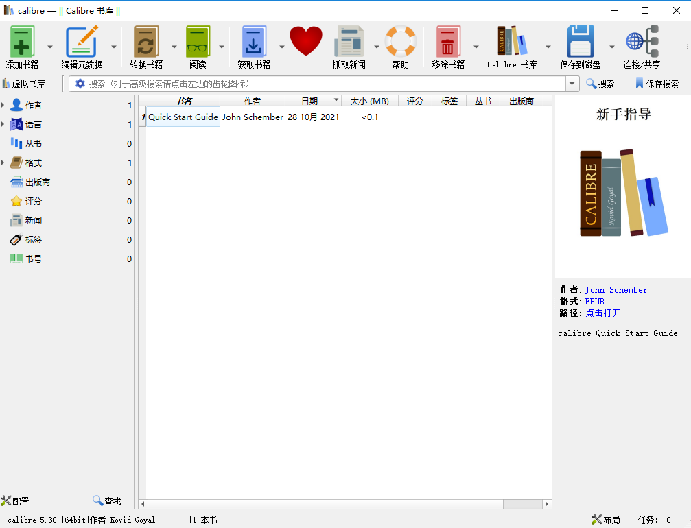The height and width of the screenshot is (528, 691).
Task: Open dropdown arrow next to Calibre 书库
Action: (x=548, y=47)
